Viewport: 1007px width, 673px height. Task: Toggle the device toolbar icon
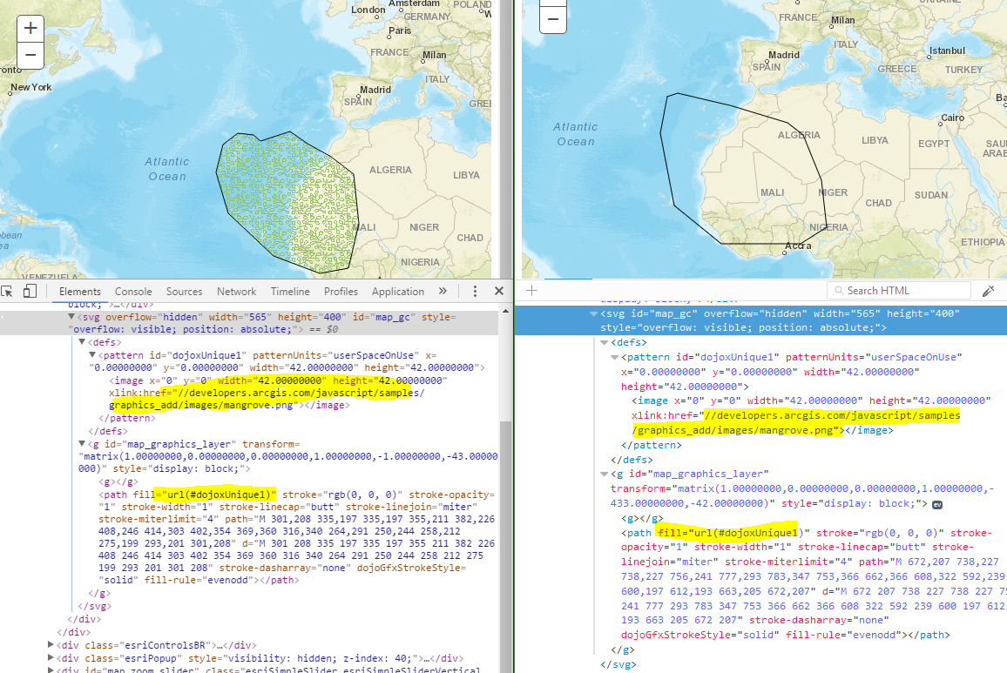(30, 291)
